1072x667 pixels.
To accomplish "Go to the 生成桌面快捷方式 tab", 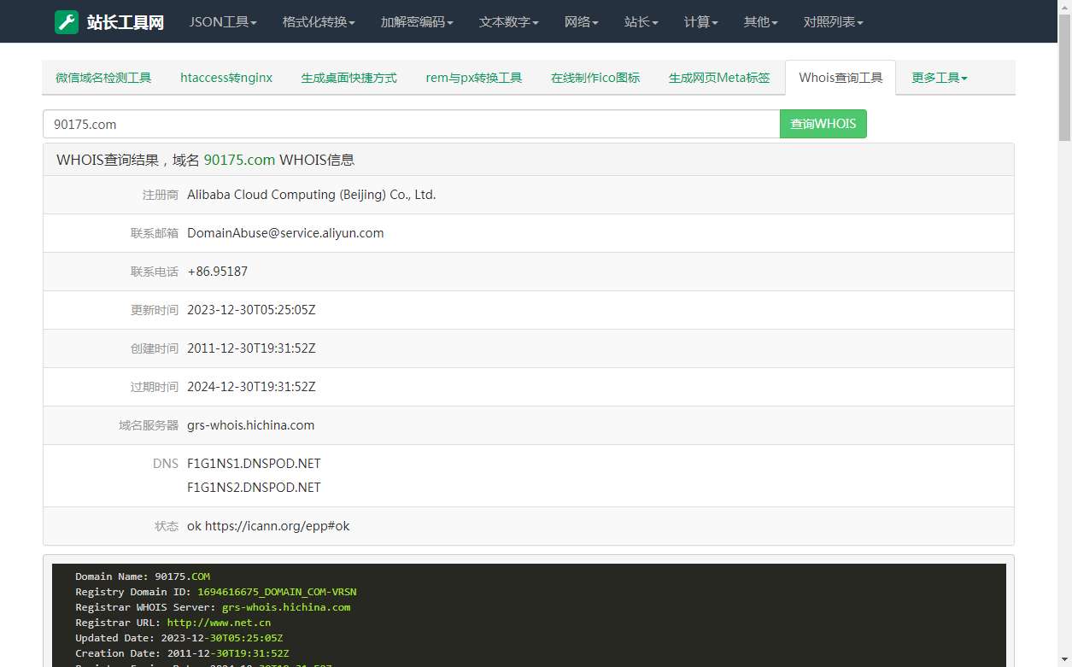I will coord(349,78).
